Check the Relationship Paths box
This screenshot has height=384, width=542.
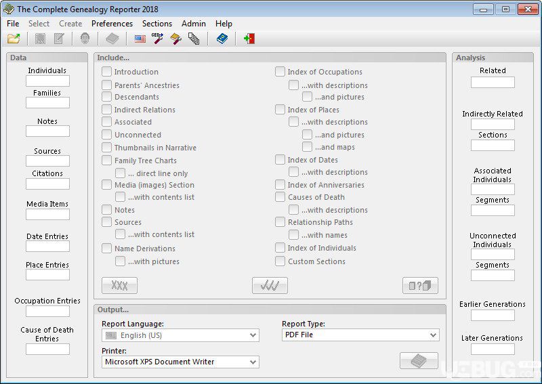tap(280, 222)
